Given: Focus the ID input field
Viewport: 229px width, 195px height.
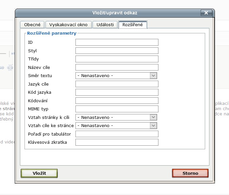Looking at the screenshot, I should point(117,42).
